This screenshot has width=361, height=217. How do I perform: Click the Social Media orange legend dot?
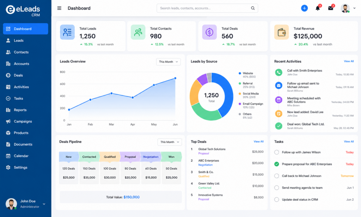click(x=240, y=94)
